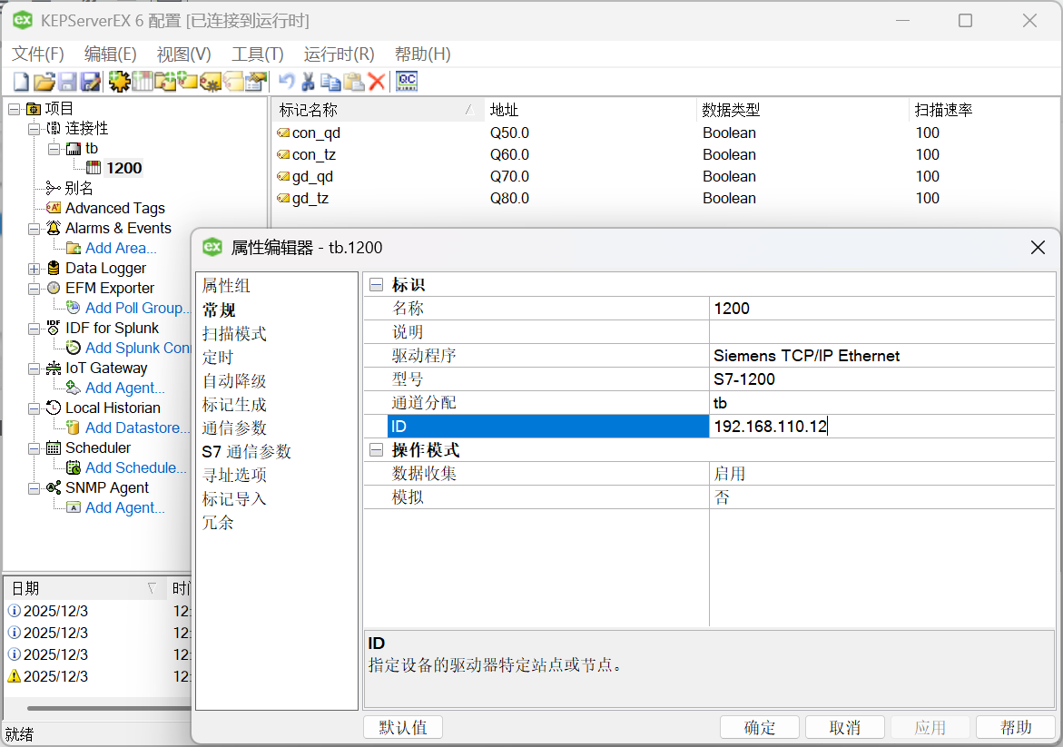Screen dimensions: 1063x747
Task: Launch the Quick Client (QC) tool
Action: click(x=406, y=82)
